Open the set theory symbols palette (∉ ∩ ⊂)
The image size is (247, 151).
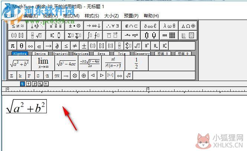(x=131, y=26)
